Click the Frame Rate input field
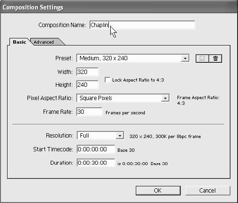The image size is (238, 203). [x=89, y=112]
